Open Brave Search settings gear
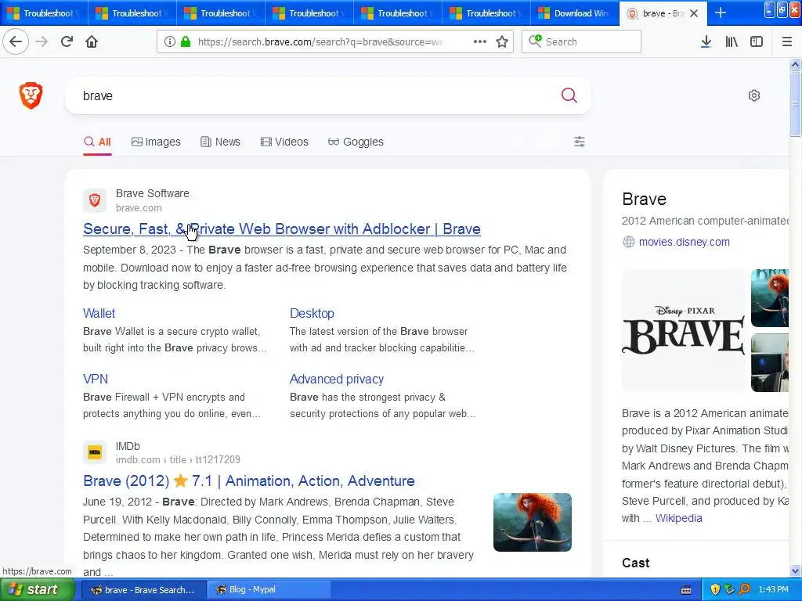The height and width of the screenshot is (601, 802). point(754,95)
